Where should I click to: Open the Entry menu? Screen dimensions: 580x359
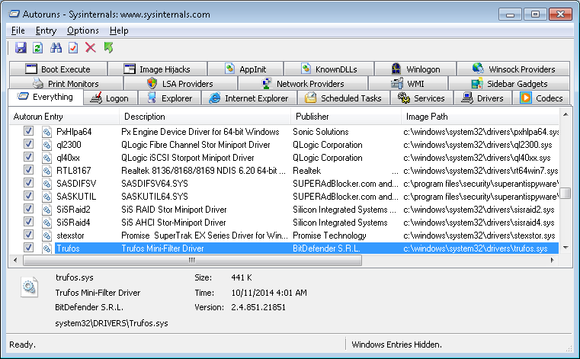point(46,30)
